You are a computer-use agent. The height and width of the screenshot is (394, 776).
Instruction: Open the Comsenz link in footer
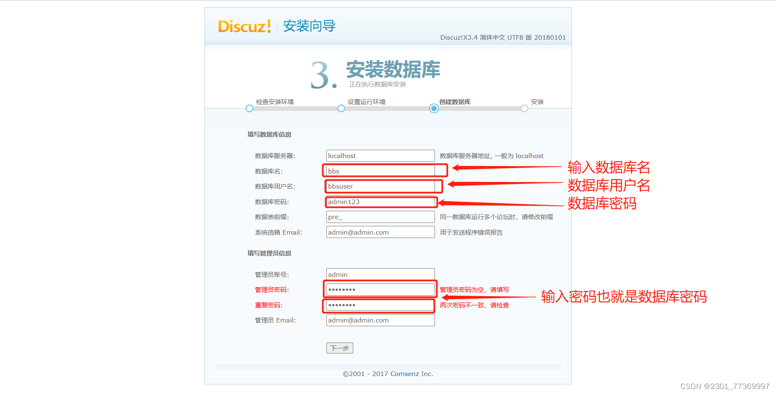(x=404, y=374)
